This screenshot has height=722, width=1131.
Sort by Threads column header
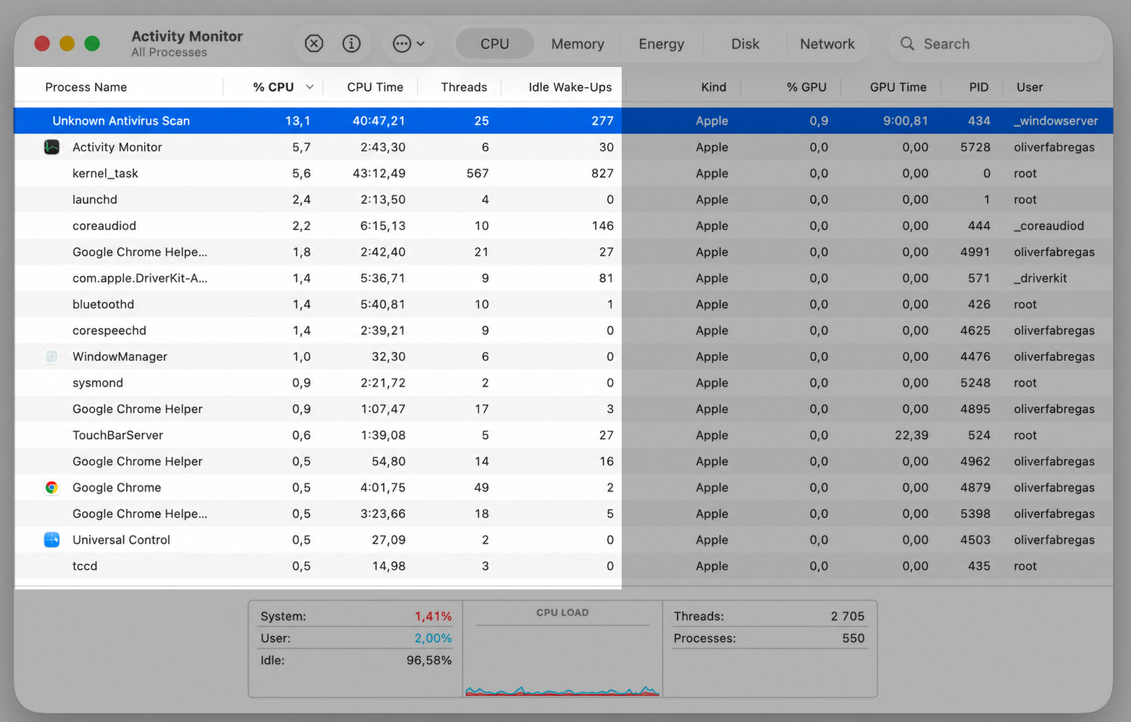click(464, 87)
